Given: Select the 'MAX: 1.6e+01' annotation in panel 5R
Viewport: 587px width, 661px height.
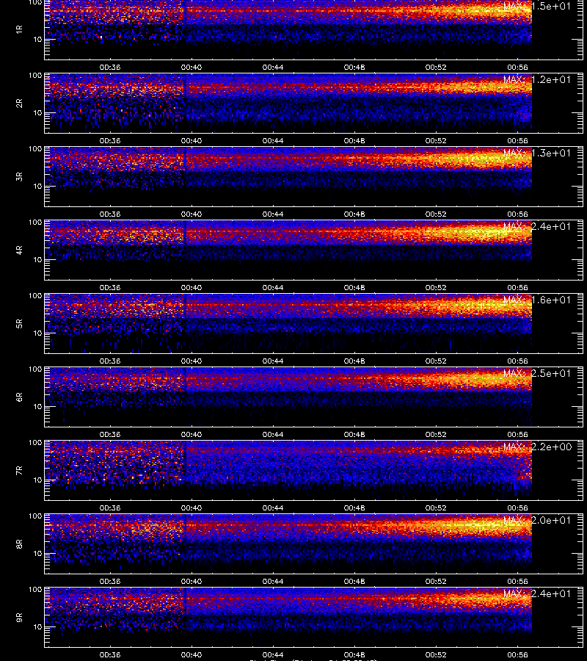Looking at the screenshot, I should 537,300.
